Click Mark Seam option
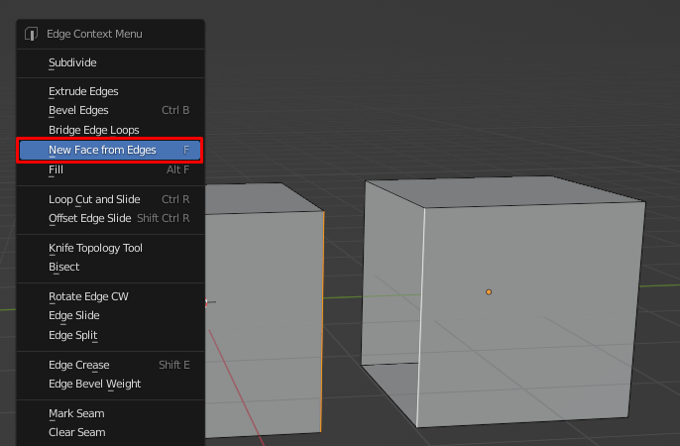Image resolution: width=680 pixels, height=446 pixels. (76, 413)
